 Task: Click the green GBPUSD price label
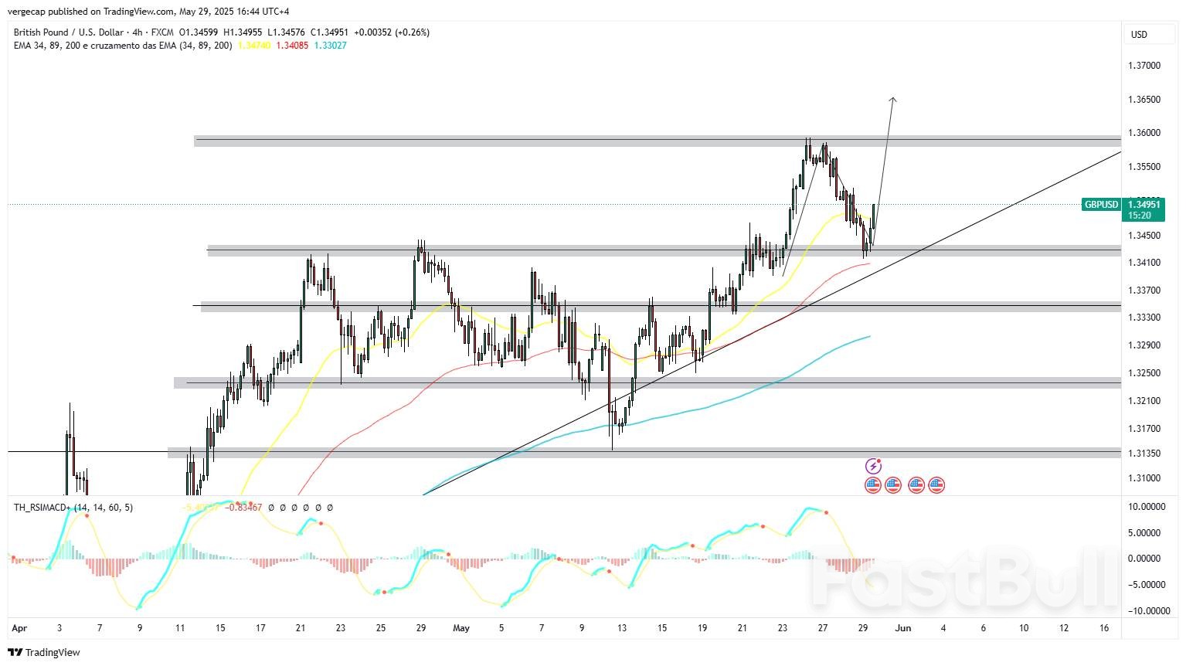[x=1101, y=205]
